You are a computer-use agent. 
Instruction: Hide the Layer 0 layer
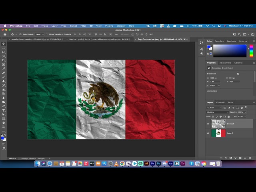(x=208, y=133)
